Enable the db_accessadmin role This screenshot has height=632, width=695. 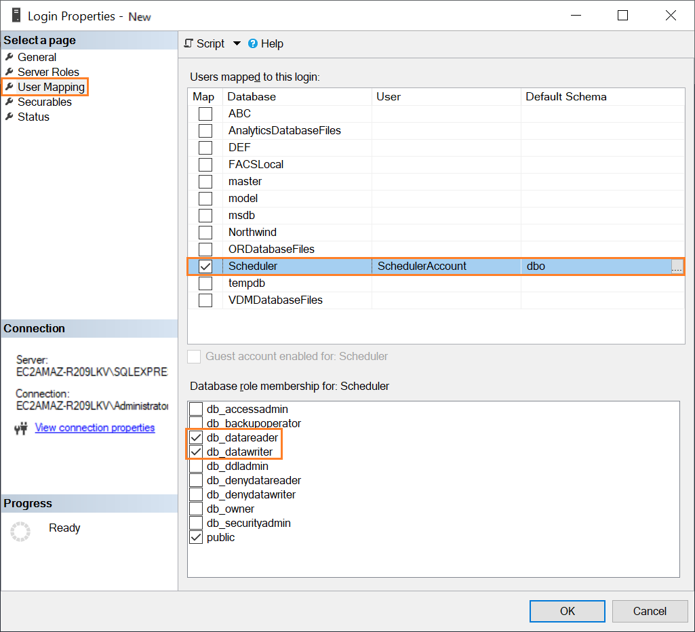196,409
